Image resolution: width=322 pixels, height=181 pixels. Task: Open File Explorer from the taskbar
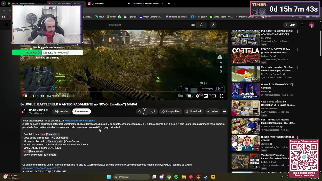(x=183, y=177)
